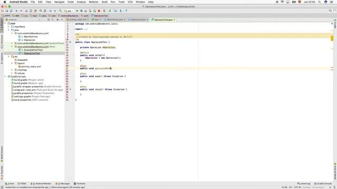
Task: Select Operacion class in project tree
Action: 29,40
